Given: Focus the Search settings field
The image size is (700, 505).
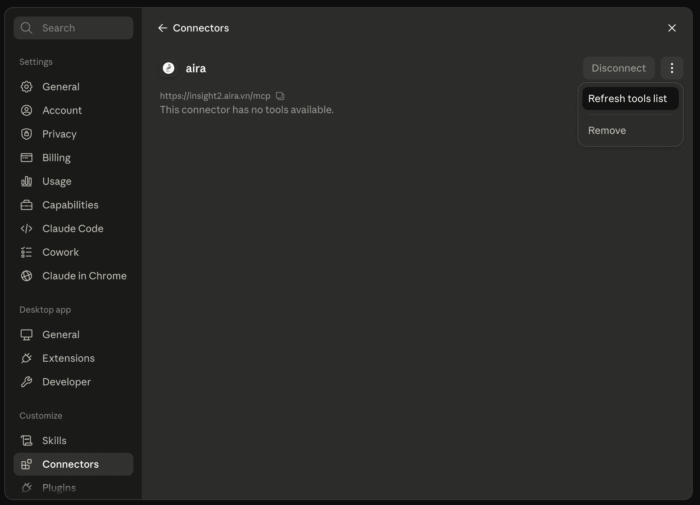Looking at the screenshot, I should tap(74, 28).
